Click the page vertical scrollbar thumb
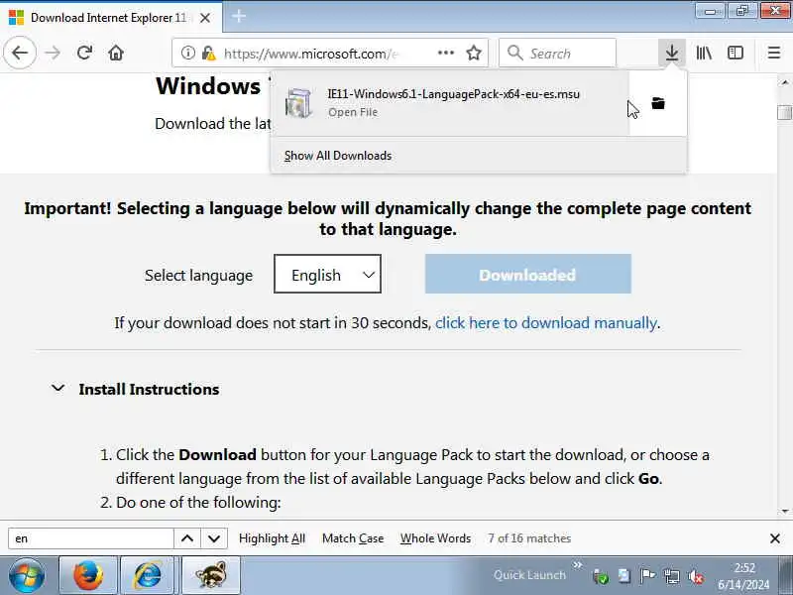 [784, 113]
